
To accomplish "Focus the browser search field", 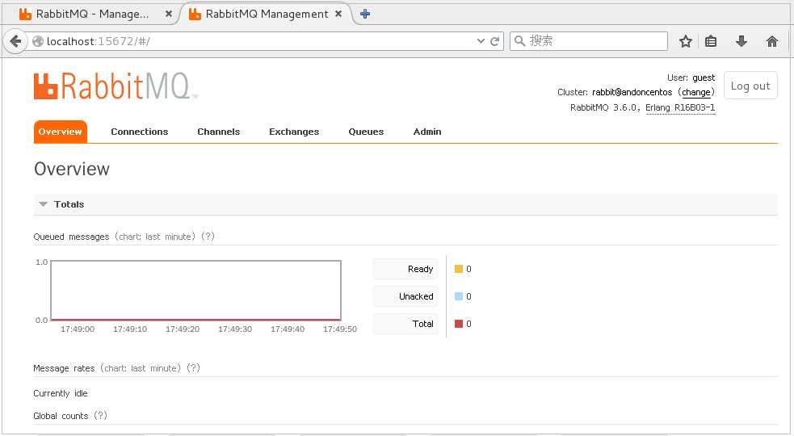I will pos(588,41).
